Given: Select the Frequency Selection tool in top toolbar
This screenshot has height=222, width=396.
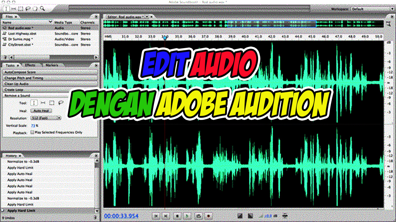Looking at the screenshot, I should [x=14, y=8].
